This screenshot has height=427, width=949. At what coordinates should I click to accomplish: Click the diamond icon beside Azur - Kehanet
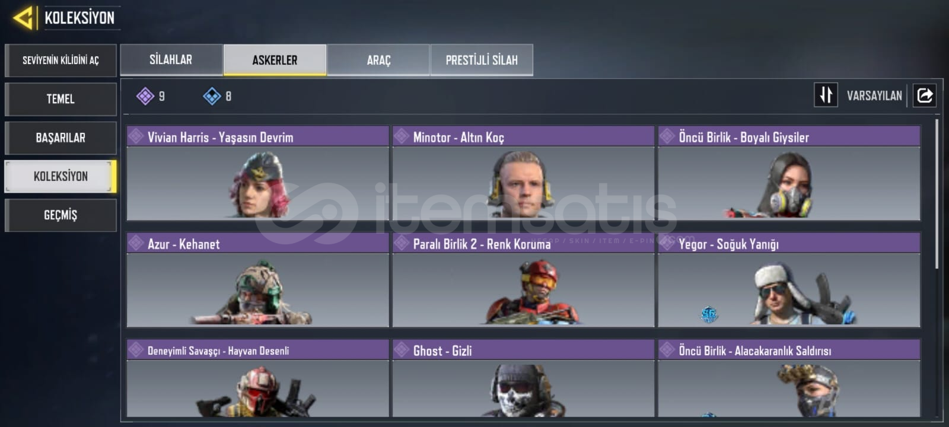coord(136,243)
